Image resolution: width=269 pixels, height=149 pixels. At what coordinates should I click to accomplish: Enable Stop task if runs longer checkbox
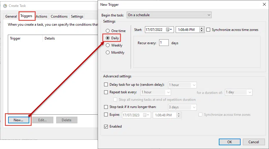(x=106, y=107)
